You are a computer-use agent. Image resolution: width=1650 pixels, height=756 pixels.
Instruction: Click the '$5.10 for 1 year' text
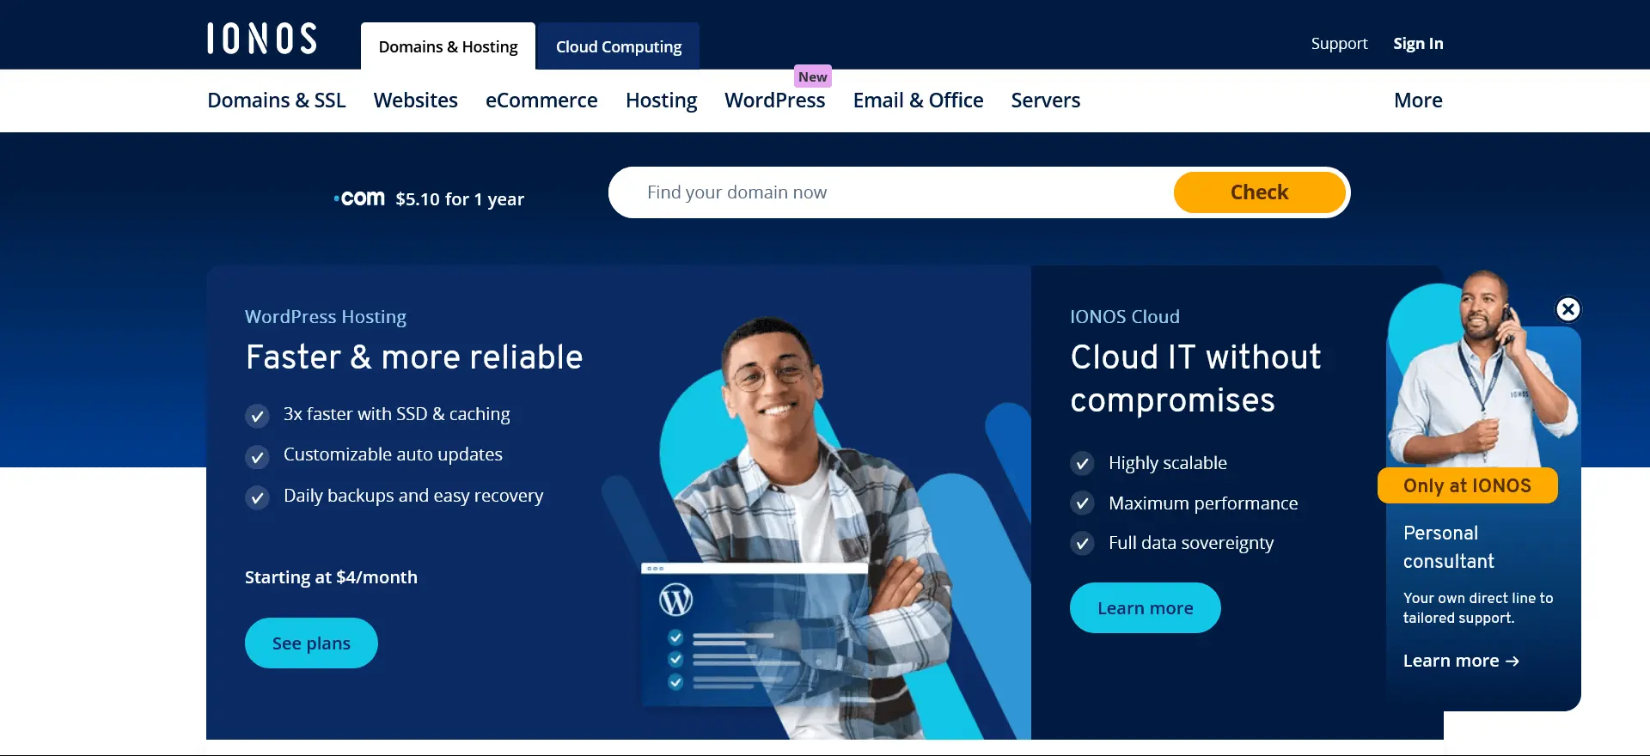tap(460, 199)
